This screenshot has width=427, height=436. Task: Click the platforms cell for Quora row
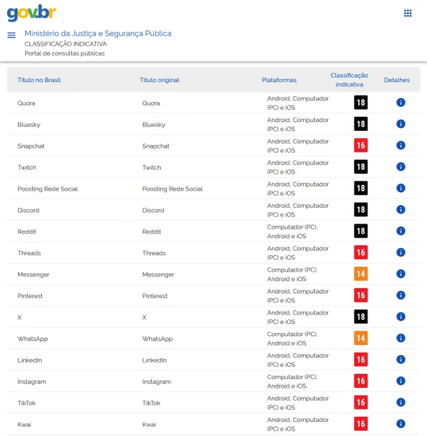pos(297,103)
